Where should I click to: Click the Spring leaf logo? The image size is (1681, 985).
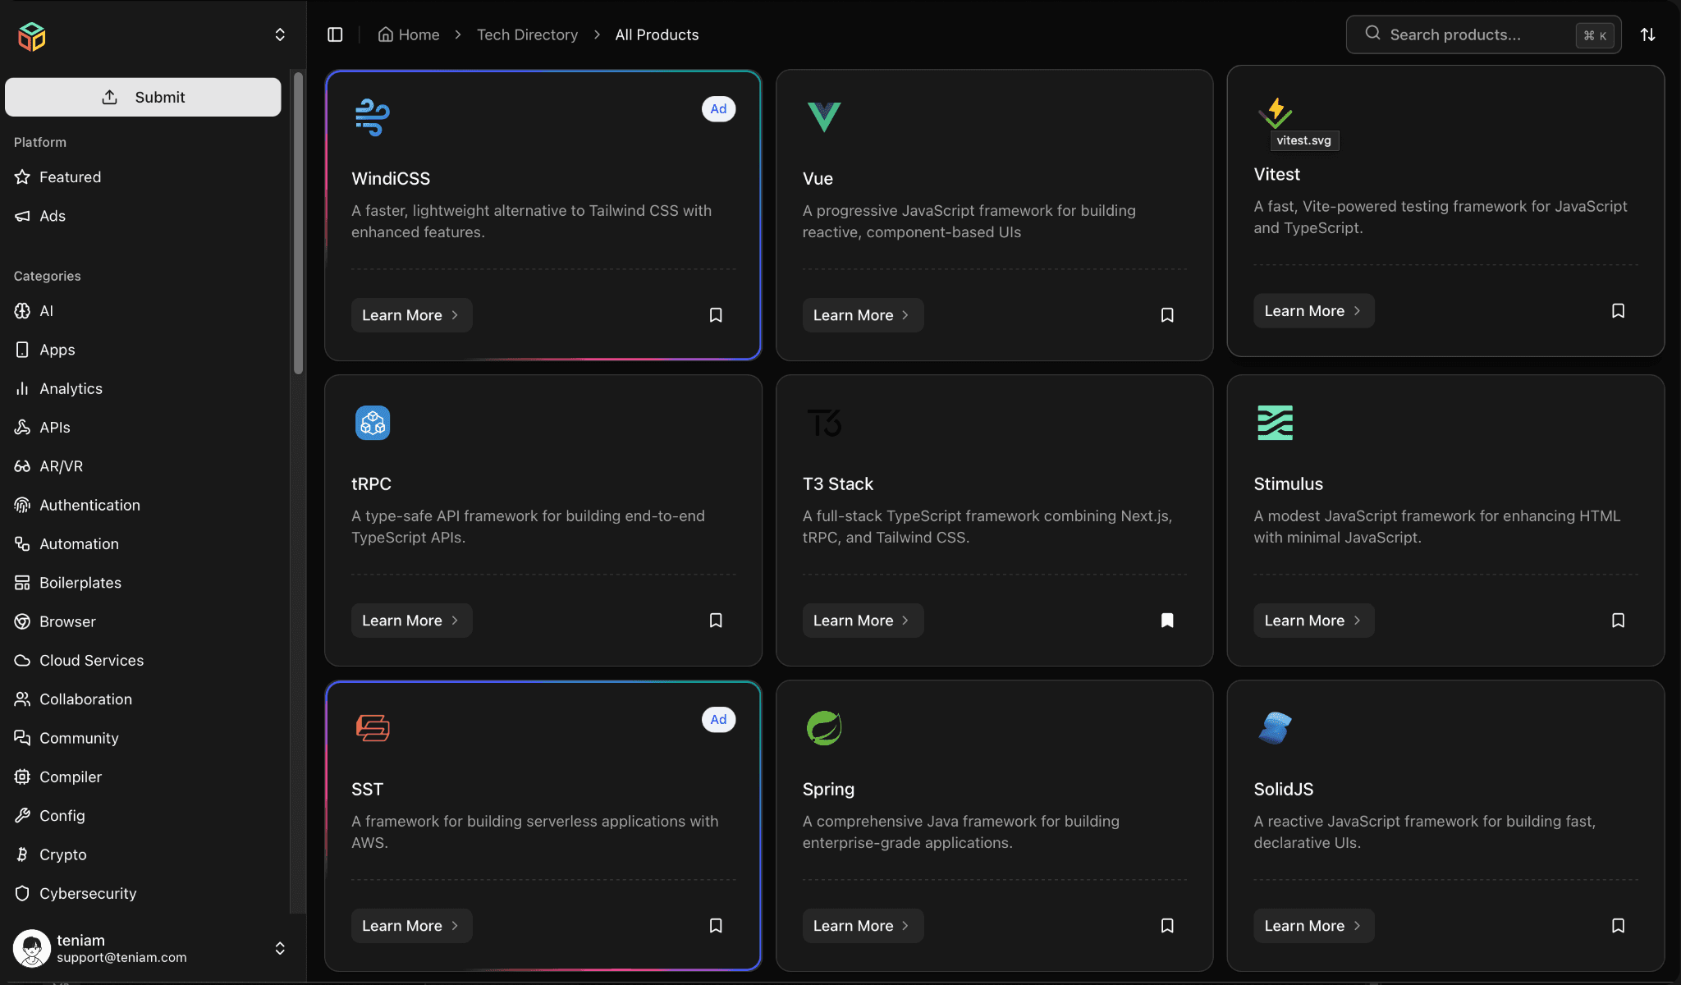(x=824, y=728)
